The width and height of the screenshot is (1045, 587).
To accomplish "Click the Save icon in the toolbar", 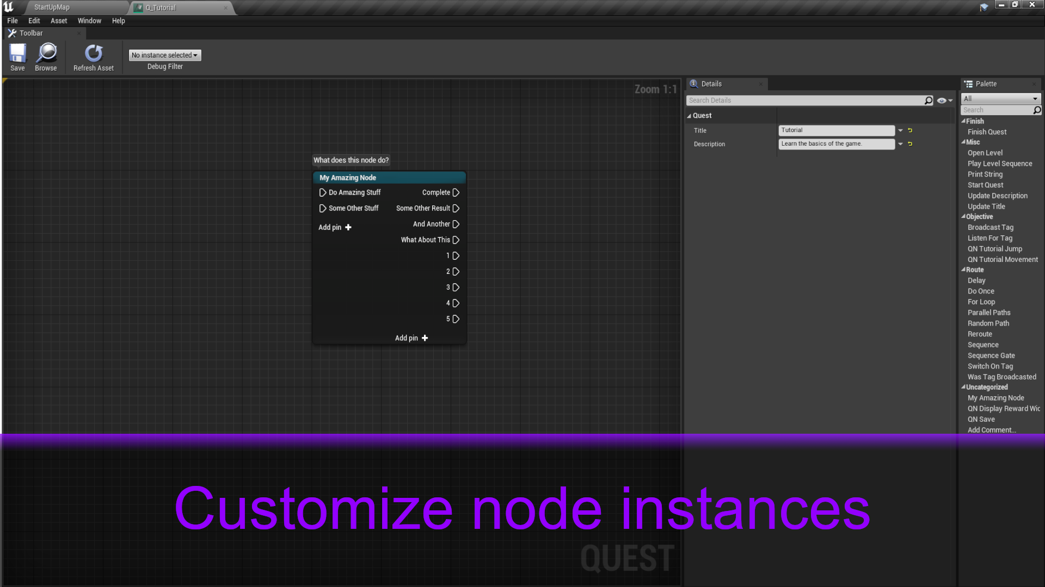I will pyautogui.click(x=17, y=54).
